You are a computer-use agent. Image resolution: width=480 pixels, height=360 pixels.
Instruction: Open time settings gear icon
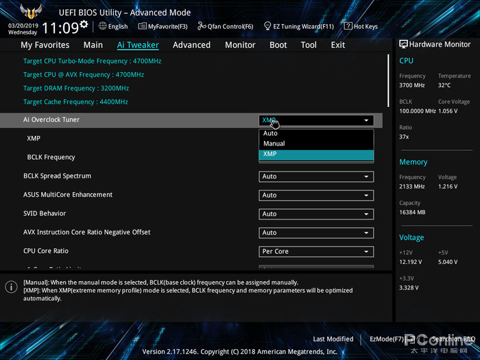[x=84, y=24]
